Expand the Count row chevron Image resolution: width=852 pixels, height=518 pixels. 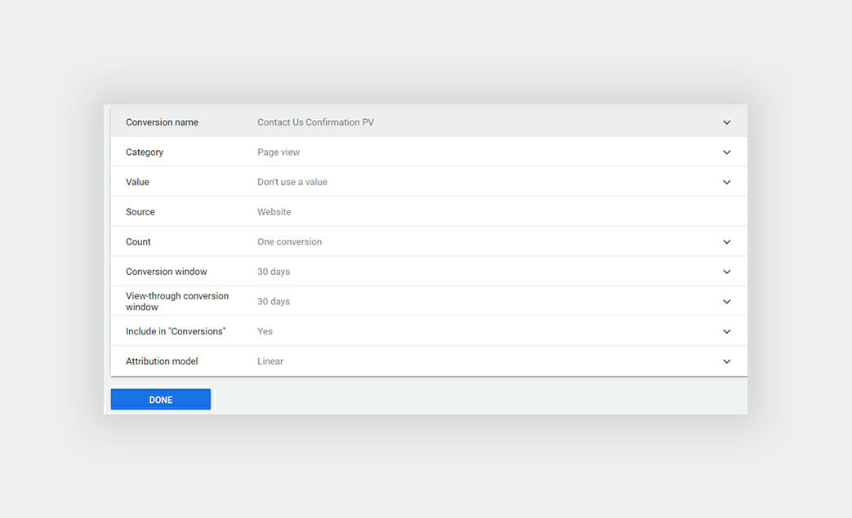[726, 242]
